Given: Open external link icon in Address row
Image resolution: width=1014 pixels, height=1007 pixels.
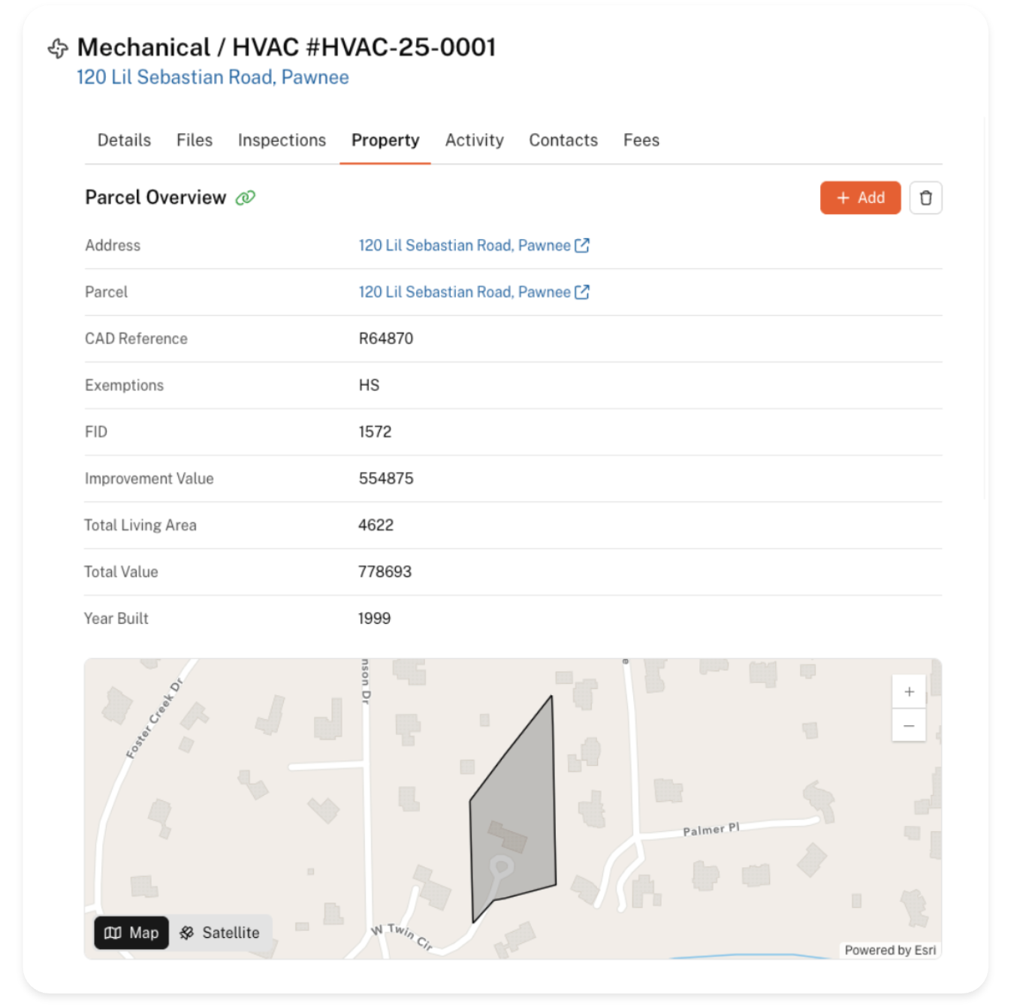Looking at the screenshot, I should (x=582, y=246).
